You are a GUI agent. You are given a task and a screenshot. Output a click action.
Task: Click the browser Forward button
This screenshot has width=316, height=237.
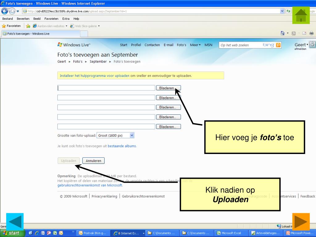point(12,11)
